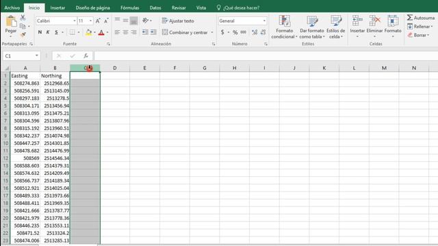Toggle bold (N) formatting

(40, 32)
